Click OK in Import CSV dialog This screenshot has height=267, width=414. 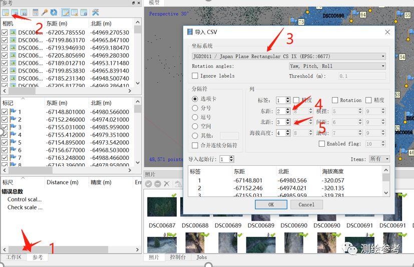[x=271, y=204]
